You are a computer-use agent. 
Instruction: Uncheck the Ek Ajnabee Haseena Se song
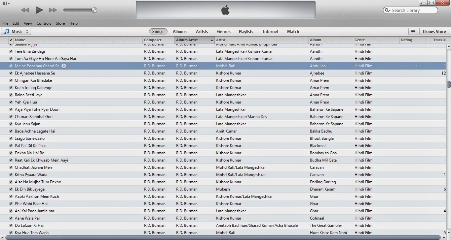point(11,73)
